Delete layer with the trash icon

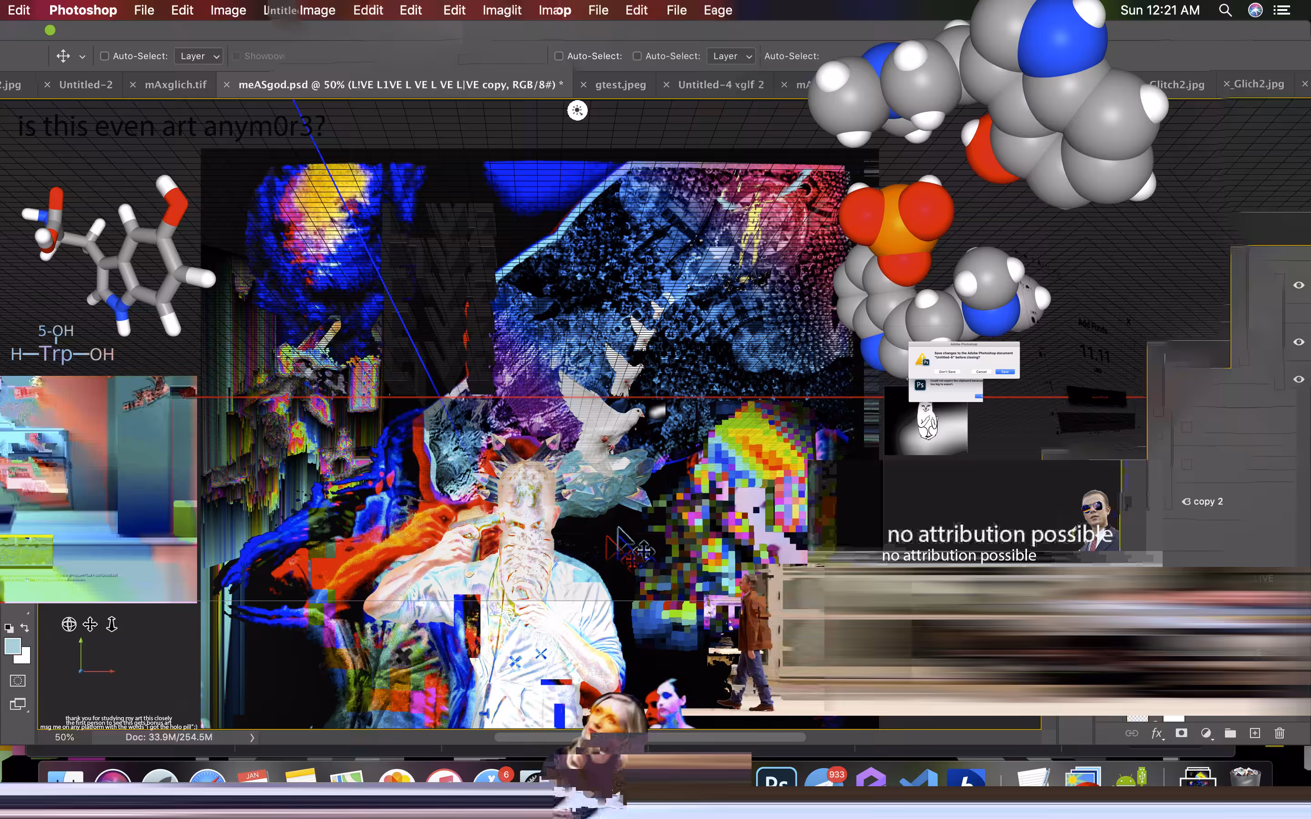pos(1280,733)
